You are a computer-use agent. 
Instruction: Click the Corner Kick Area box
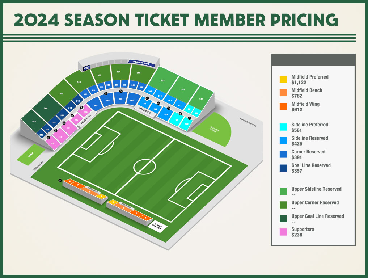click(157, 226)
